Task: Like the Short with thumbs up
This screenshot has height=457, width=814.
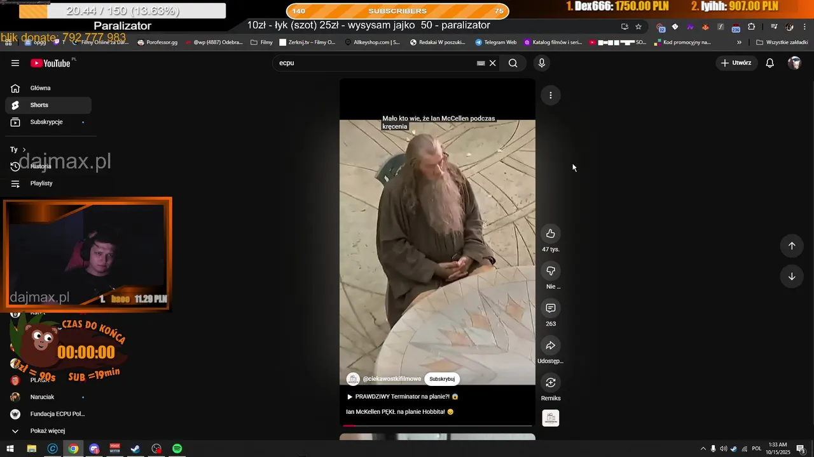Action: coord(551,234)
